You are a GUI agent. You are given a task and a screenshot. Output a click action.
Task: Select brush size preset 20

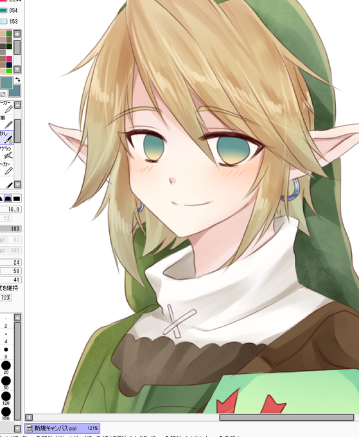(x=6, y=368)
